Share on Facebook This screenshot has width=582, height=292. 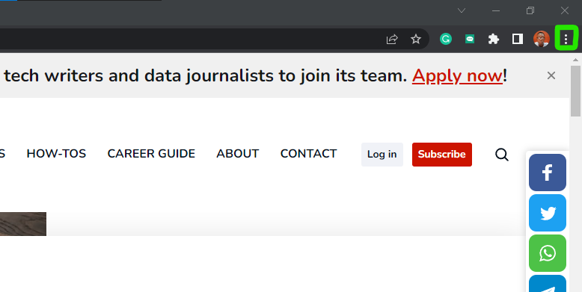pos(548,173)
